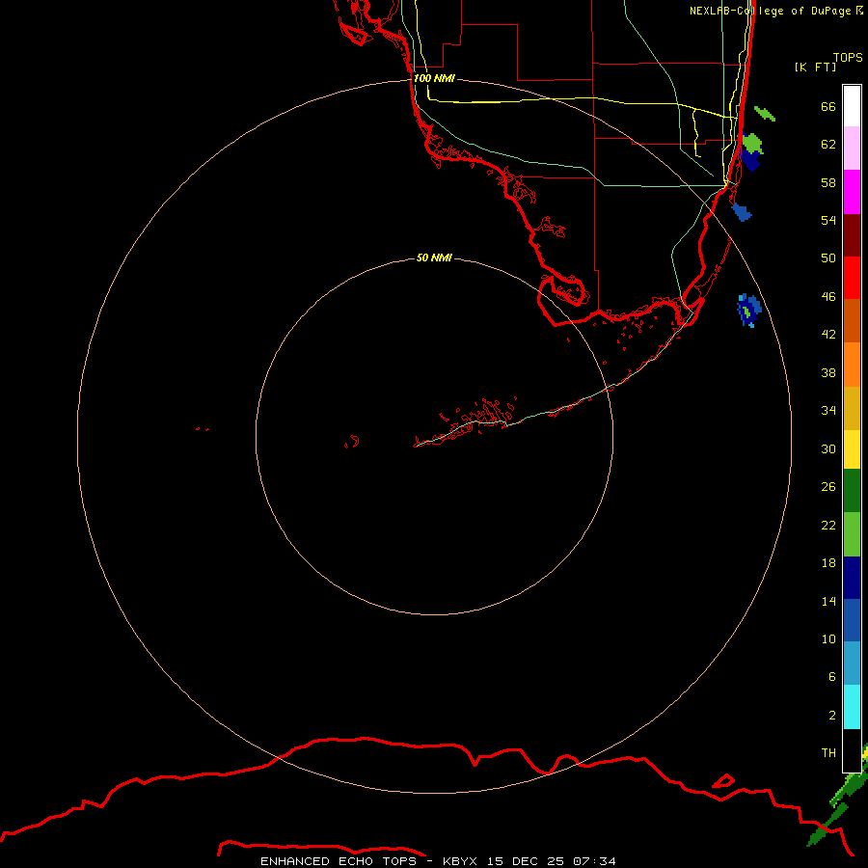Click the legend value 6

831,676
